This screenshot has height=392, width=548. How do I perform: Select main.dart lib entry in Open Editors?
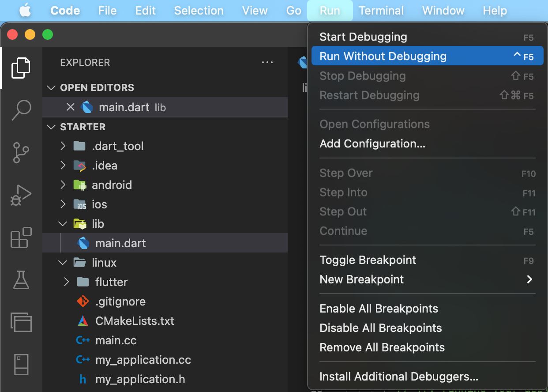pos(165,107)
